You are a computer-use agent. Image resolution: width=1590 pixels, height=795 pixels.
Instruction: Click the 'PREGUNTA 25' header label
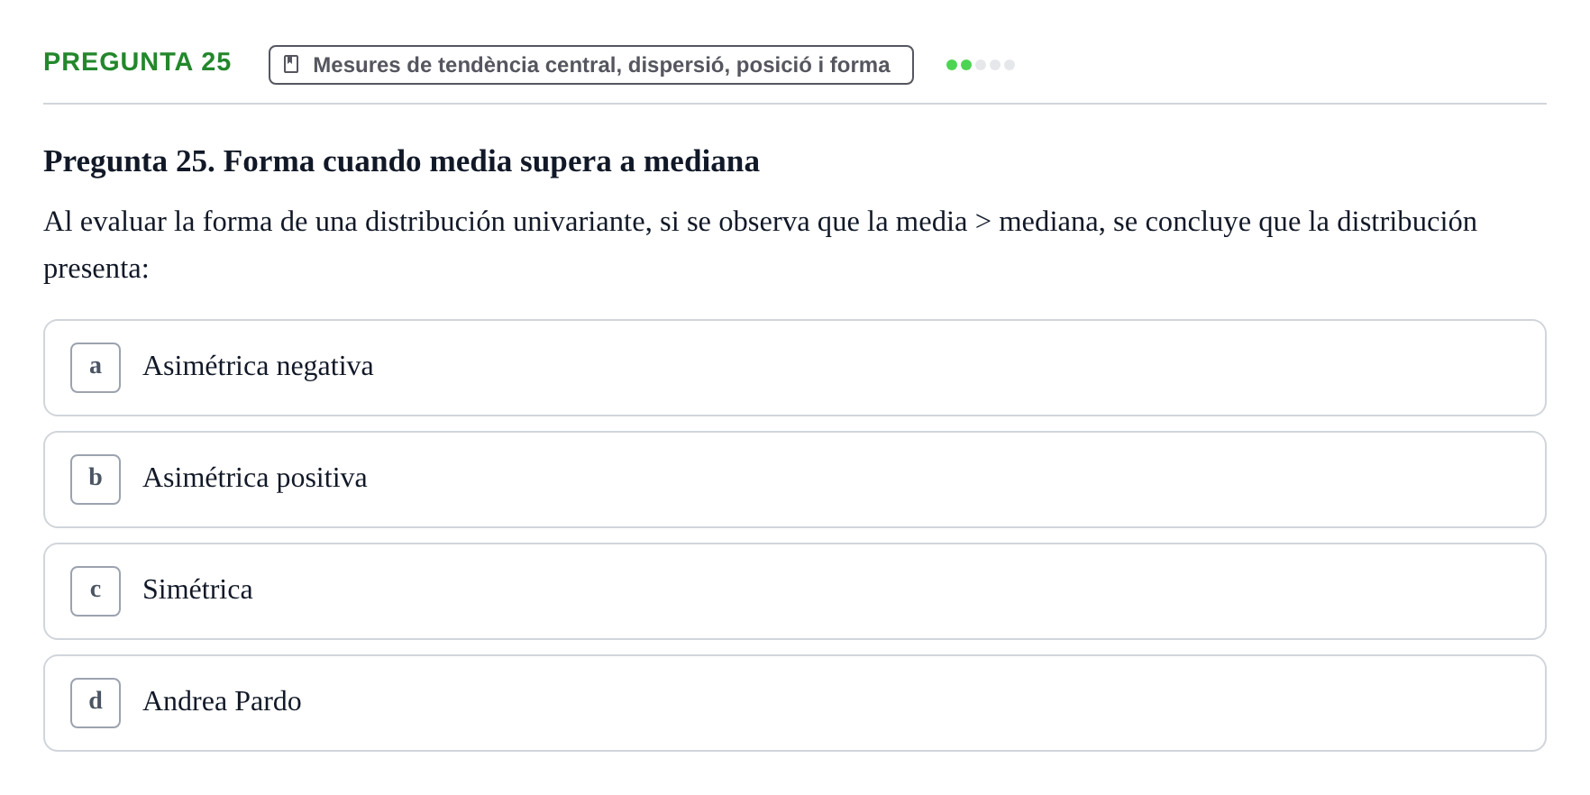coord(137,61)
